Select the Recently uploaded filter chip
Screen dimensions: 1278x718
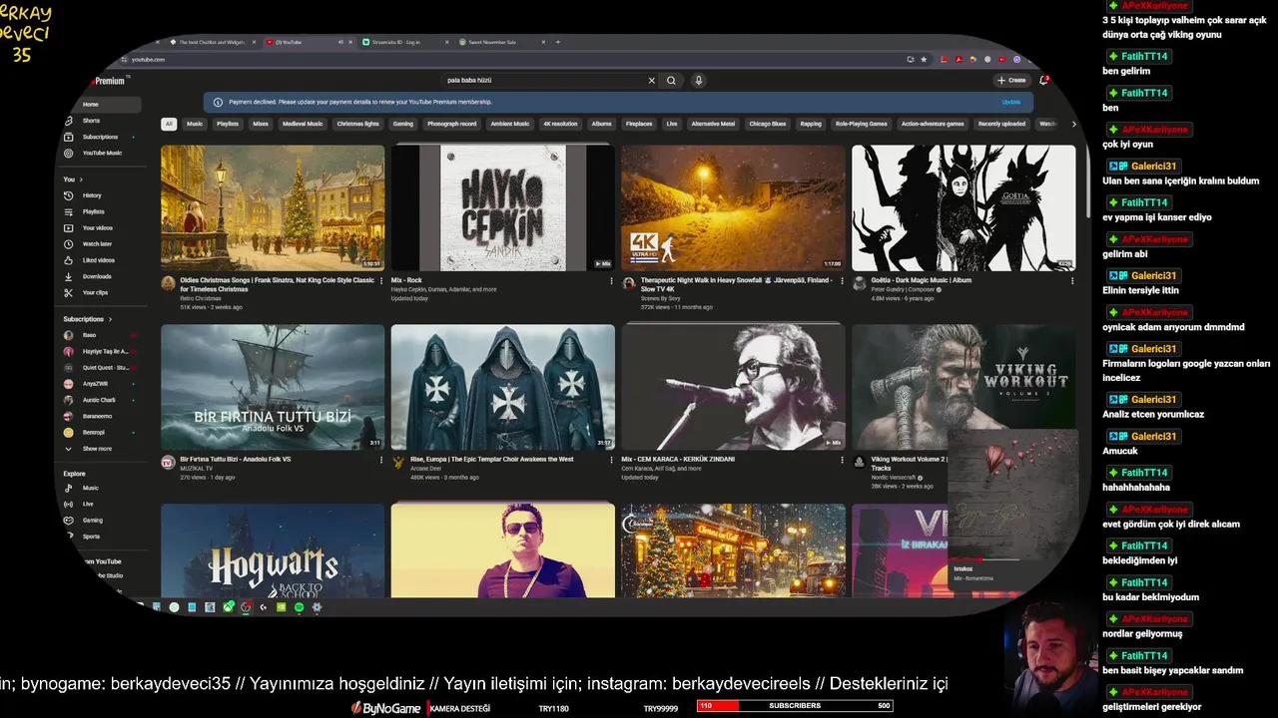tap(1001, 124)
